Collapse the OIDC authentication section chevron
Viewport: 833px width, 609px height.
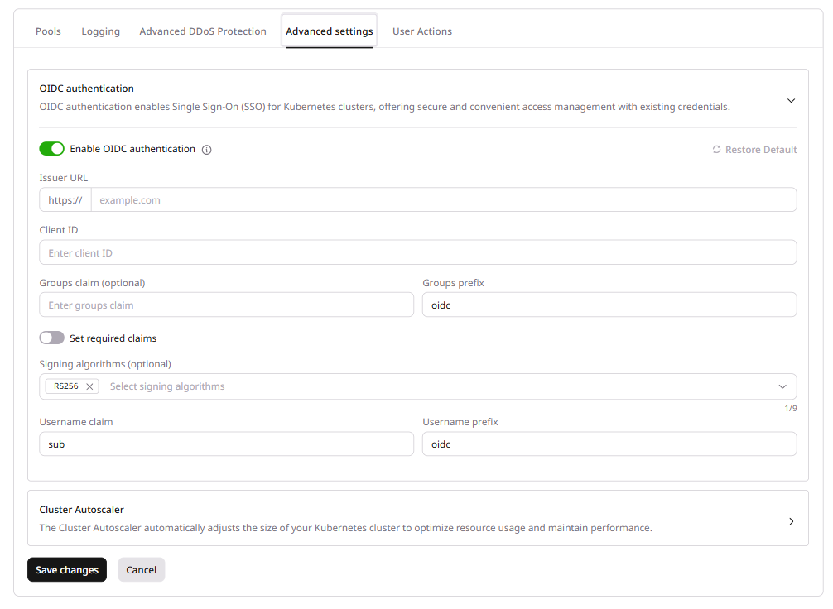791,100
